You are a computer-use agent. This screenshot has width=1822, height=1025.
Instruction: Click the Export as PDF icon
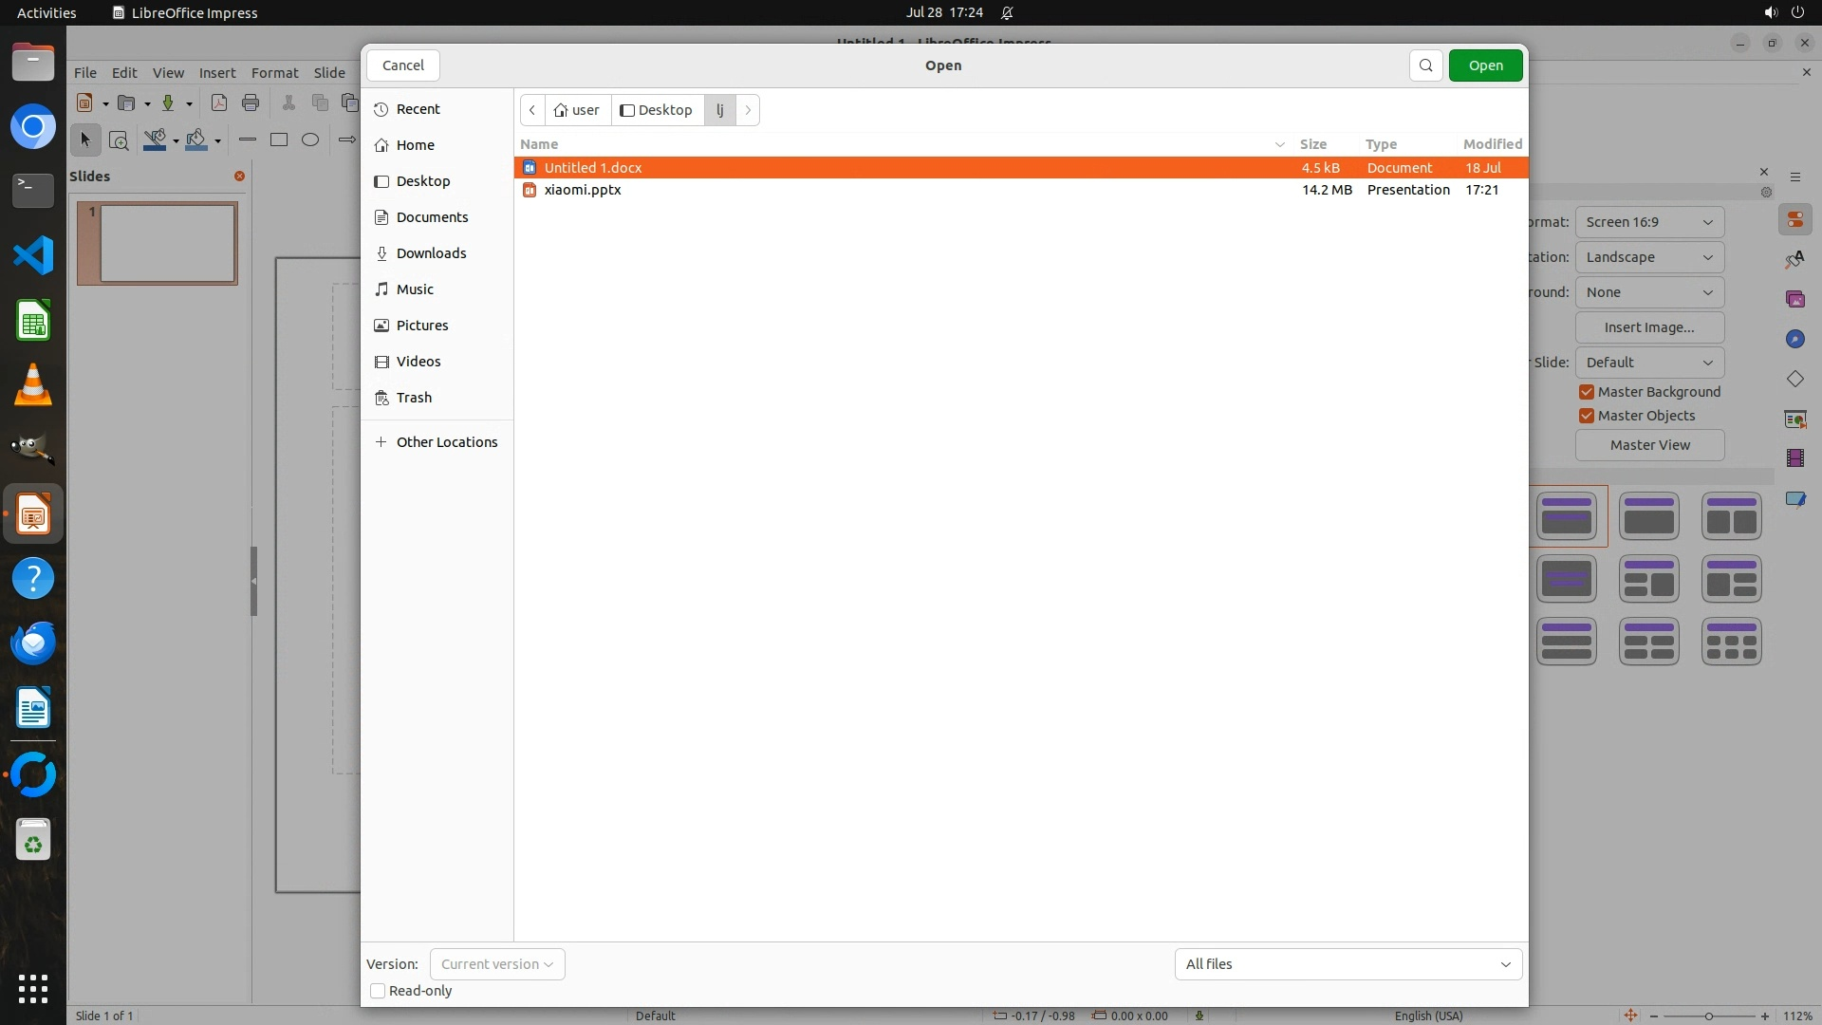pos(219,102)
